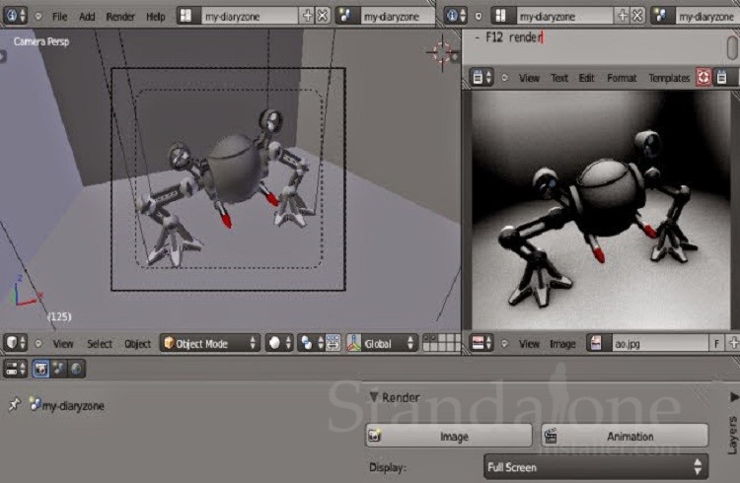740x483 pixels.
Task: Open the File menu
Action: pos(59,17)
